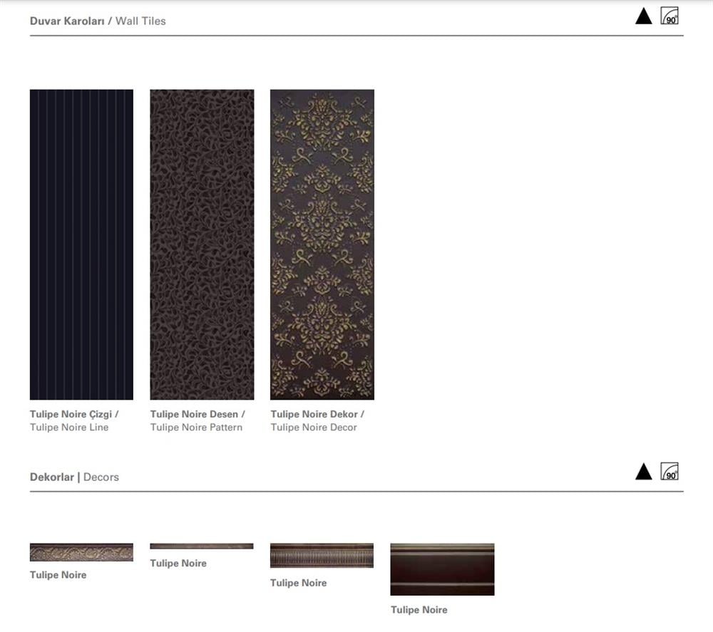Select the triangle symbol beside Wall Tiles heading
This screenshot has width=713, height=632.
(644, 15)
